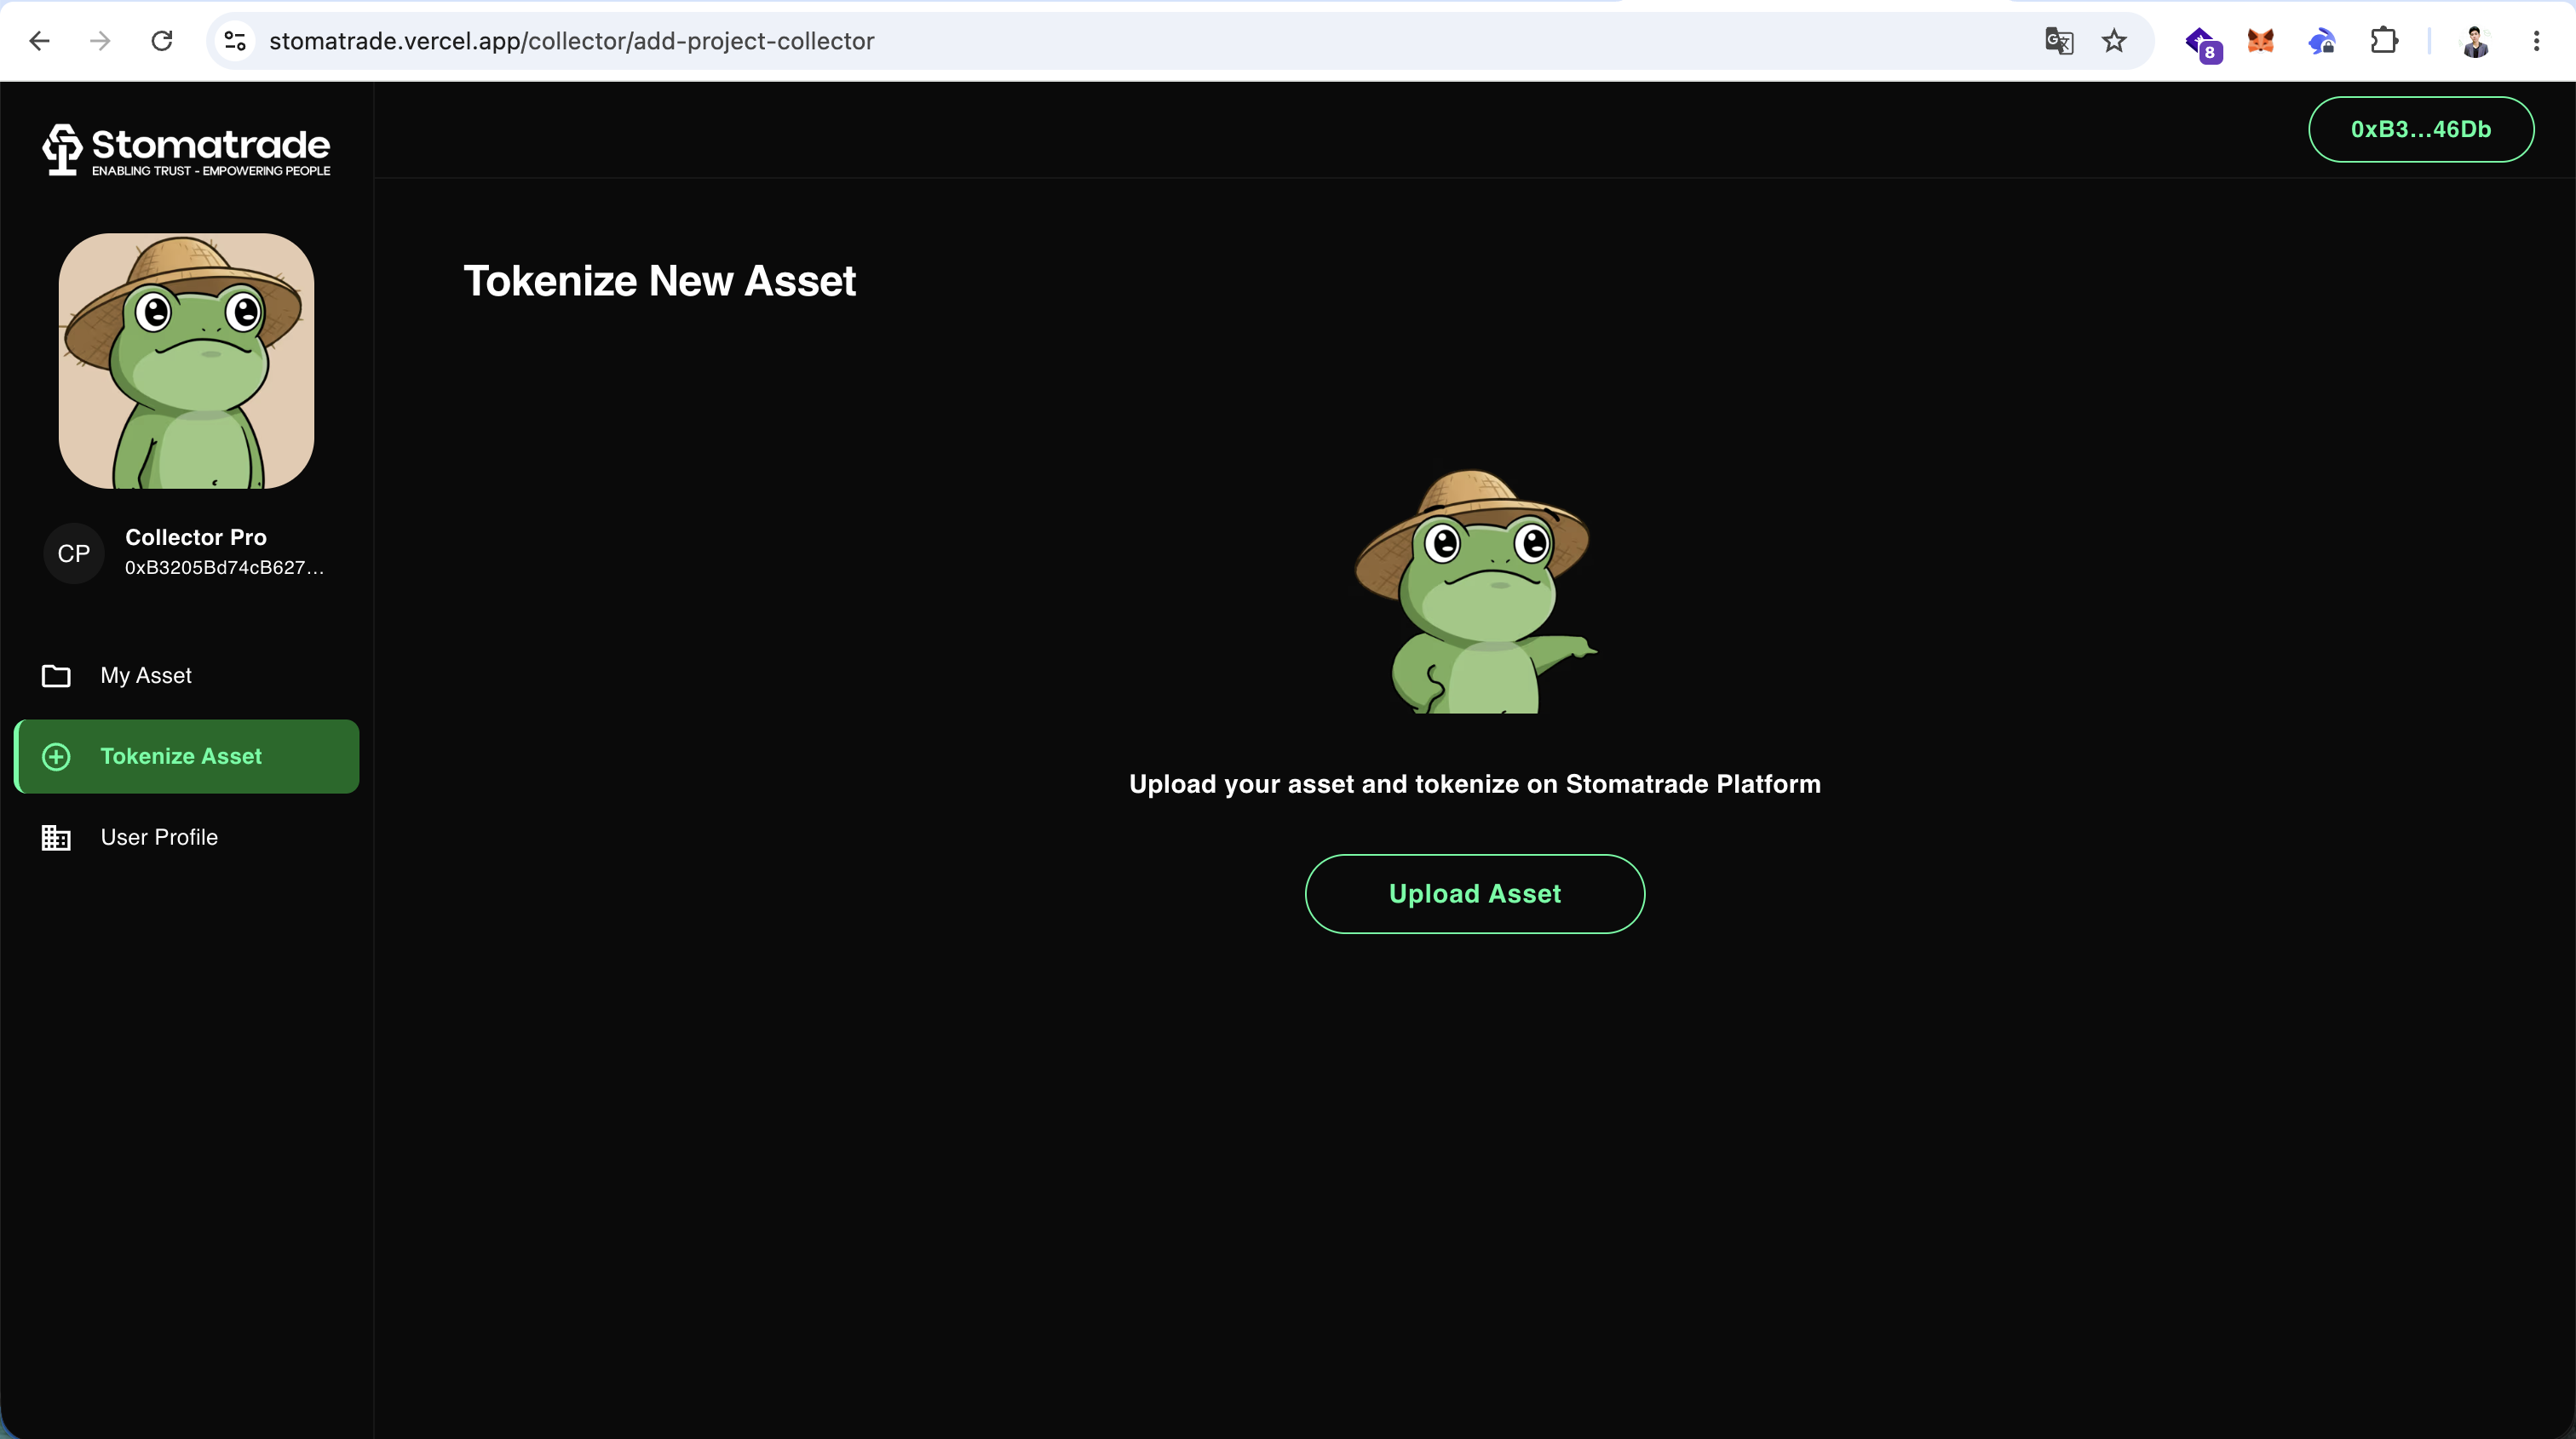
Task: Click the My Asset folder icon
Action: pyautogui.click(x=56, y=675)
